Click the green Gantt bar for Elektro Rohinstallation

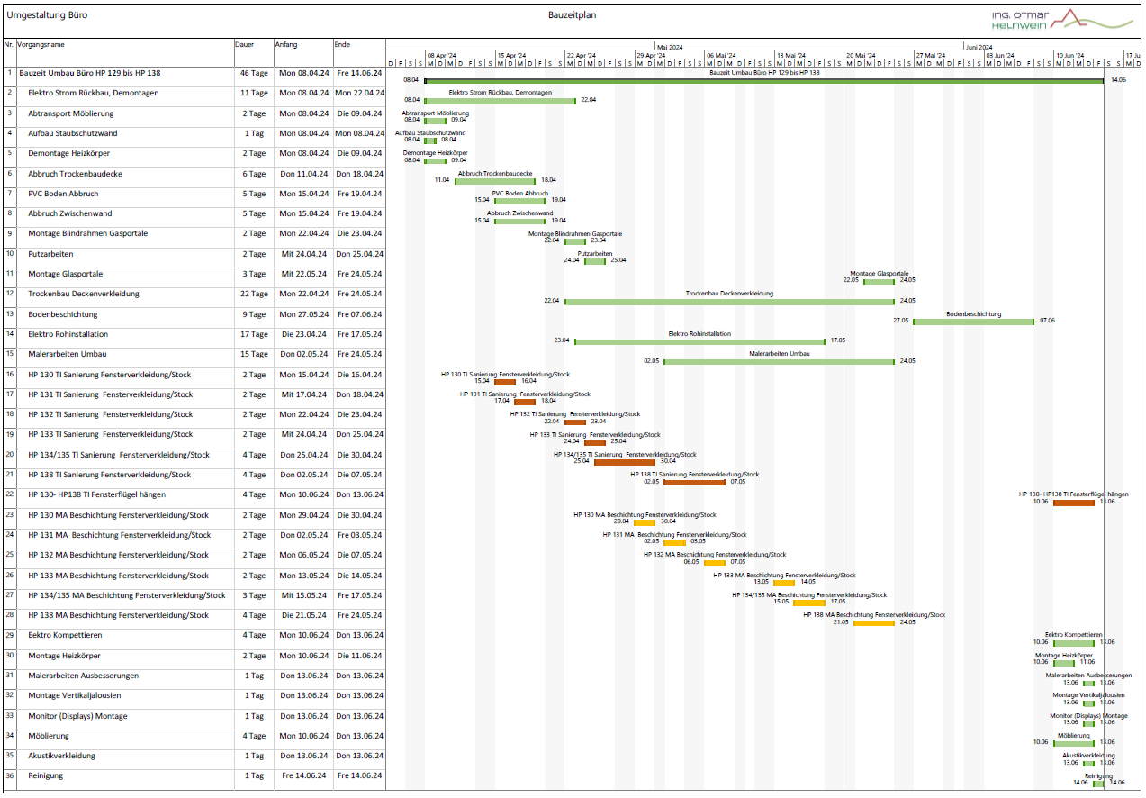click(699, 341)
